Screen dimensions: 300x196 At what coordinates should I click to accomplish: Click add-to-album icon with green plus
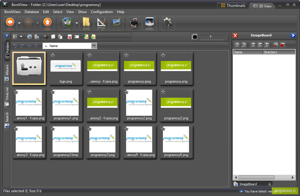click(x=86, y=37)
